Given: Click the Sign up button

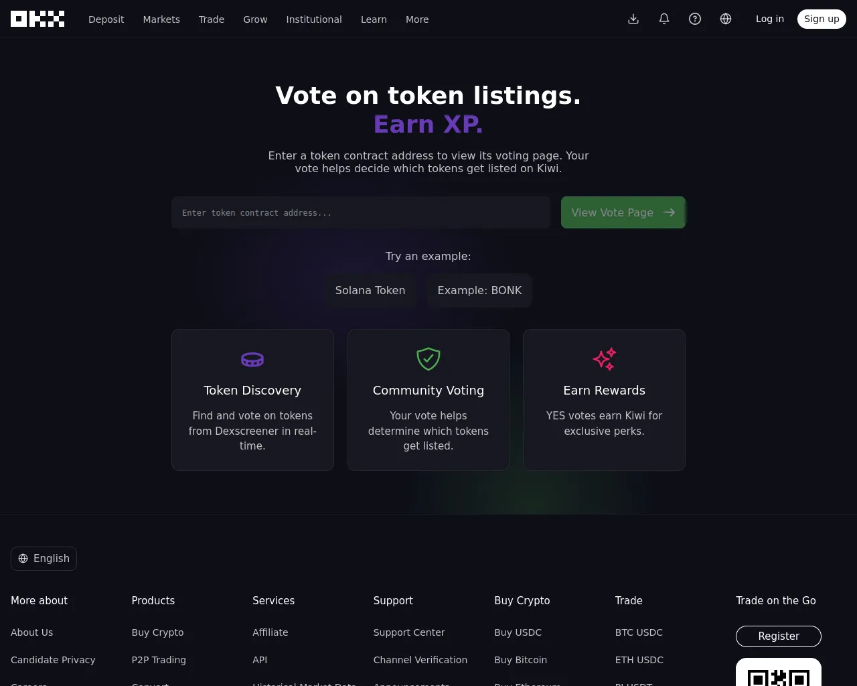Looking at the screenshot, I should [x=822, y=19].
